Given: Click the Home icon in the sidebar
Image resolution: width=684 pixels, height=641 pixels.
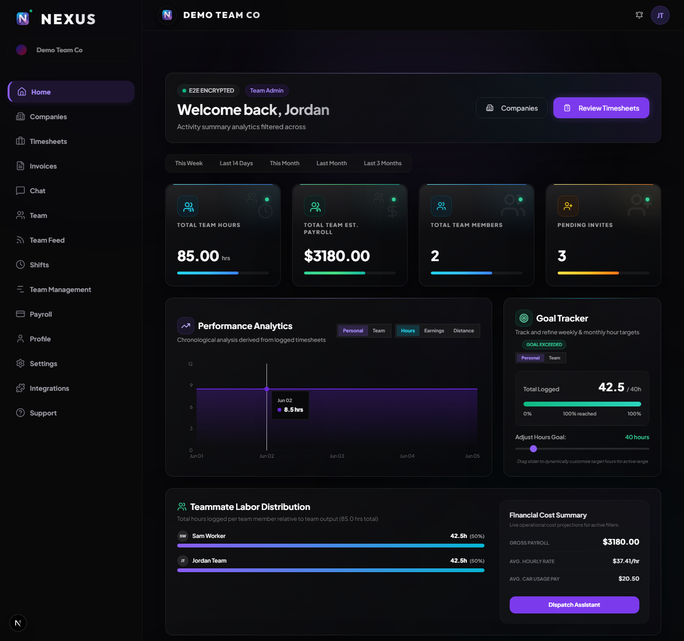Looking at the screenshot, I should (x=22, y=92).
